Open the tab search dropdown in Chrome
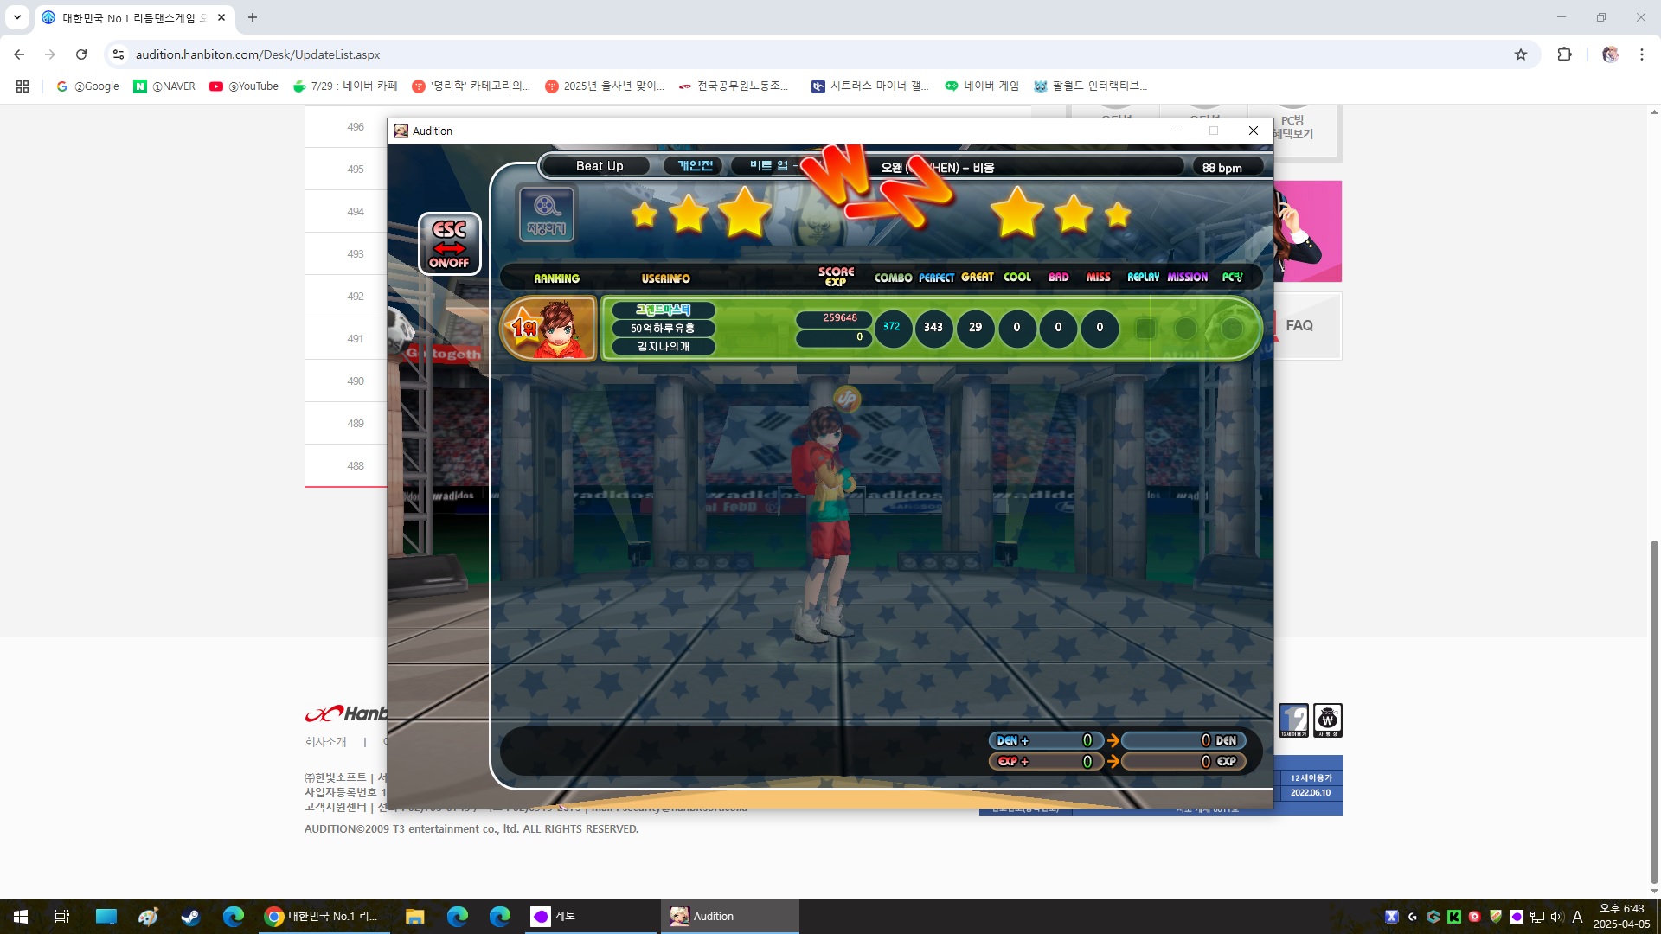Image resolution: width=1661 pixels, height=934 pixels. tap(16, 17)
